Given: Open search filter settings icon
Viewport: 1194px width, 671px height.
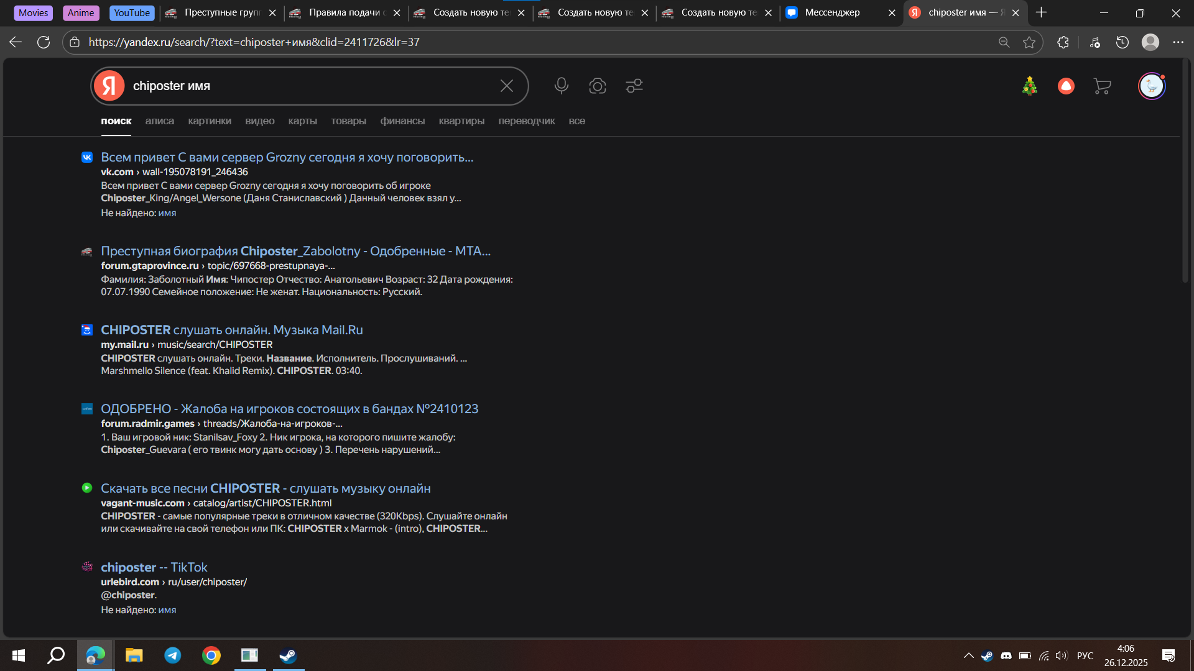Looking at the screenshot, I should [x=634, y=86].
